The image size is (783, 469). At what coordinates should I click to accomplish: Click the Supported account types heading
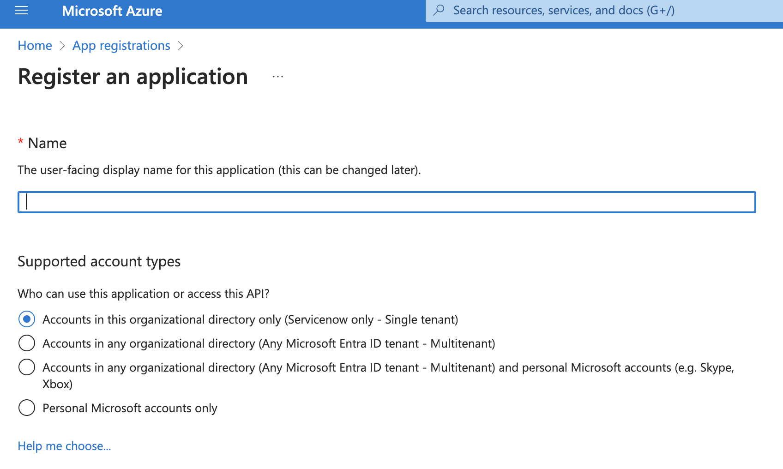(x=99, y=262)
